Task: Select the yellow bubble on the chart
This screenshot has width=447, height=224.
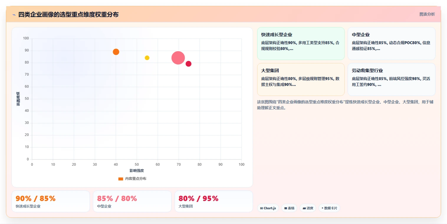Action: click(147, 58)
